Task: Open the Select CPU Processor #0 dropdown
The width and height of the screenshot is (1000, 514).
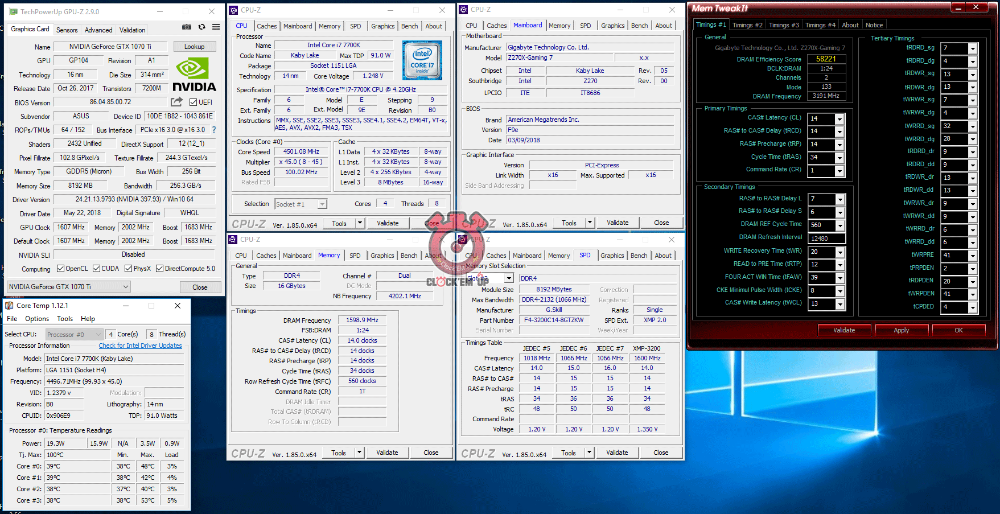Action: (74, 335)
